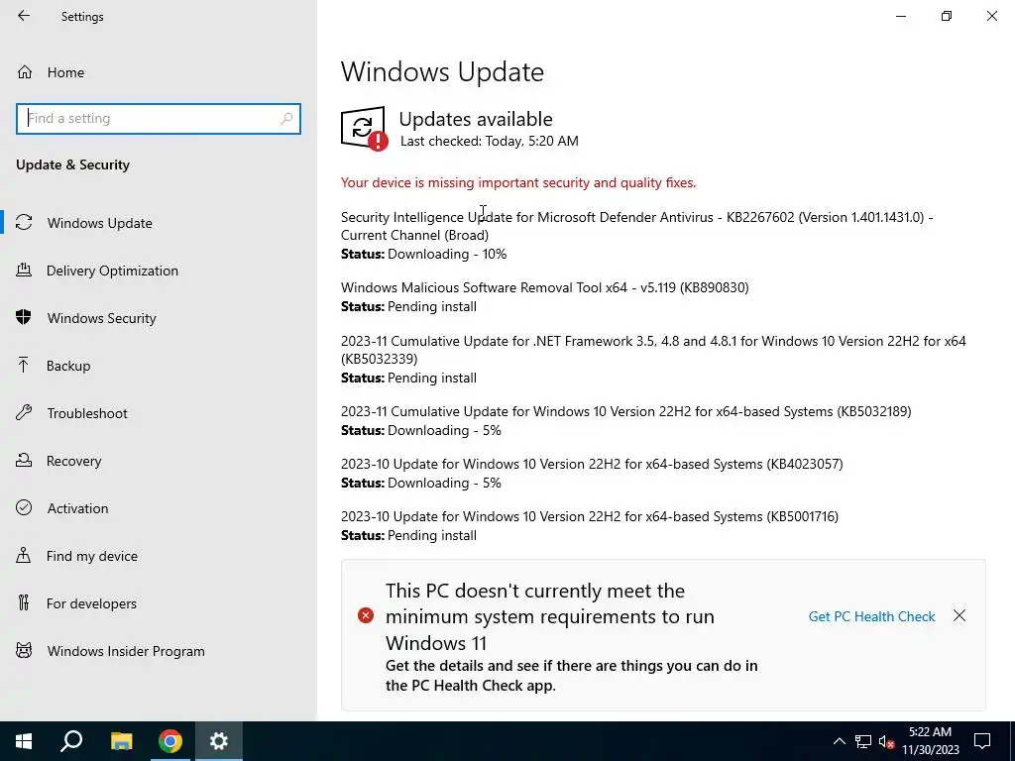The width and height of the screenshot is (1015, 761).
Task: Click the KB4023057 update entry
Action: tap(592, 464)
